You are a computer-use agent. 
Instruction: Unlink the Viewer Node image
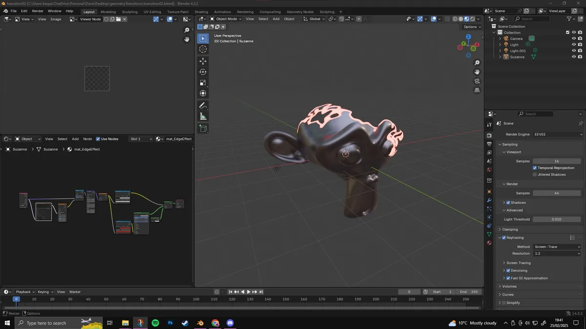[x=125, y=19]
